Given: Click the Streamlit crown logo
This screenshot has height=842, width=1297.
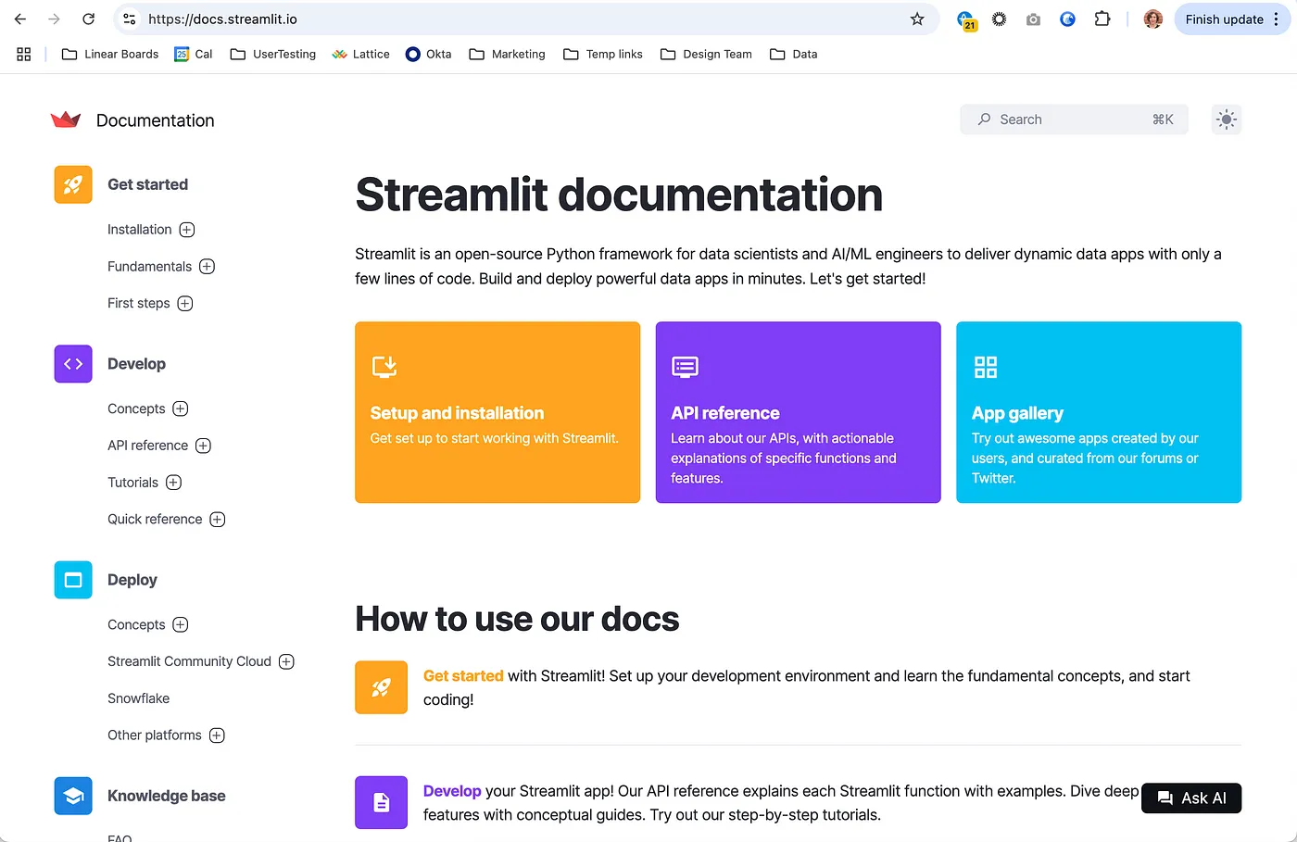Looking at the screenshot, I should tap(66, 119).
